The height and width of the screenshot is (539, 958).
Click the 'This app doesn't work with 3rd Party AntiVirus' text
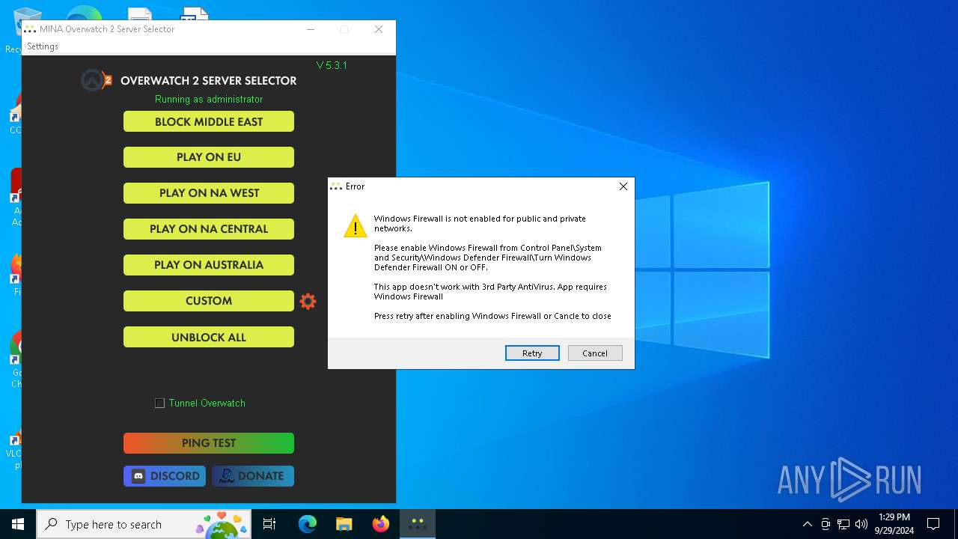click(x=490, y=291)
